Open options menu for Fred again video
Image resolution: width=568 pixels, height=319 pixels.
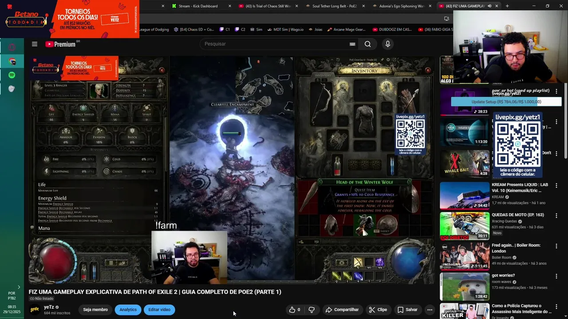pos(556,245)
